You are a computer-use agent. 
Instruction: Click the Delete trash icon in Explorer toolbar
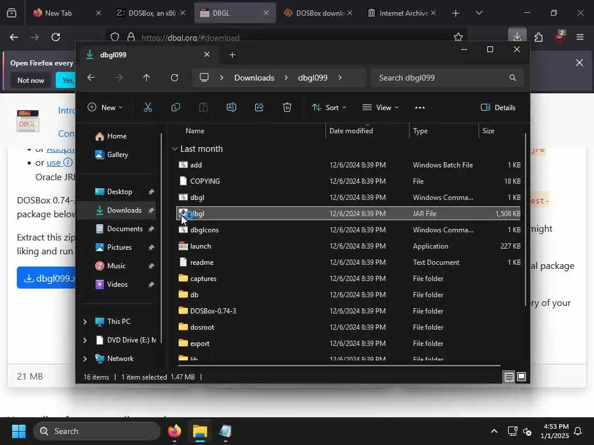tap(287, 107)
